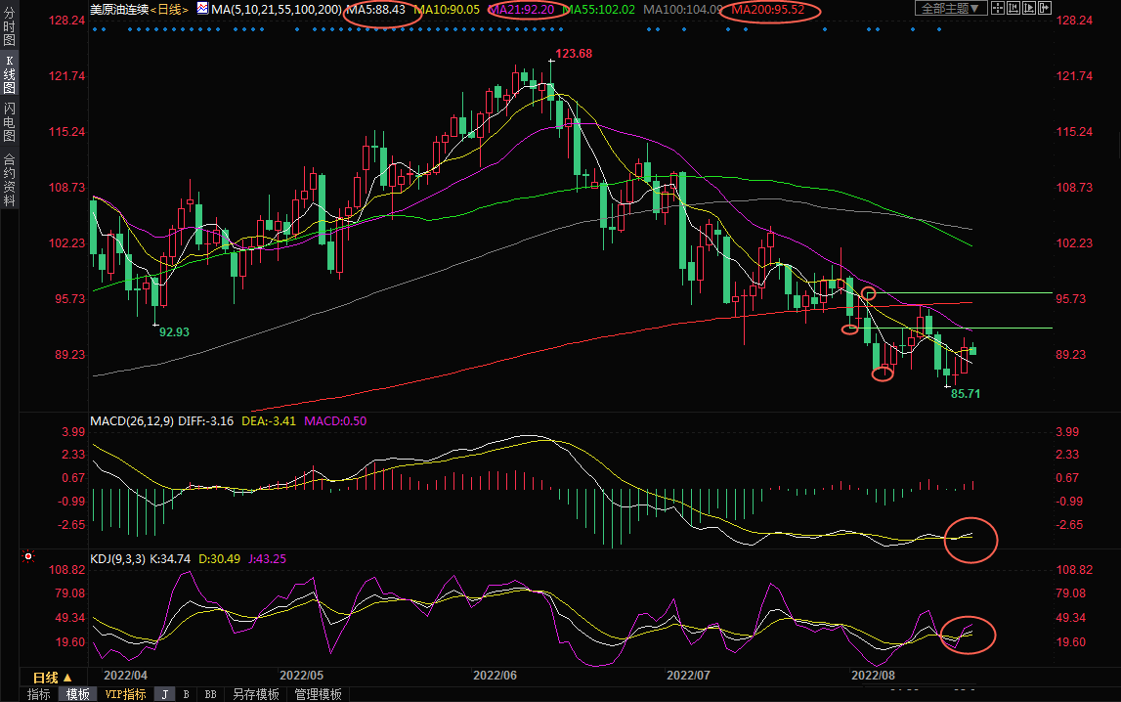
Task: Click the MA indicator chart icon
Action: (202, 9)
